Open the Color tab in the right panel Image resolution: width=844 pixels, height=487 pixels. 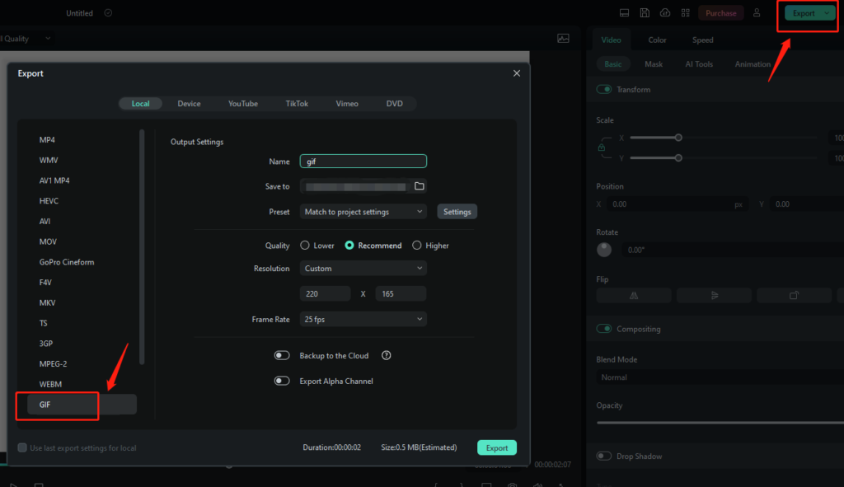click(x=656, y=40)
